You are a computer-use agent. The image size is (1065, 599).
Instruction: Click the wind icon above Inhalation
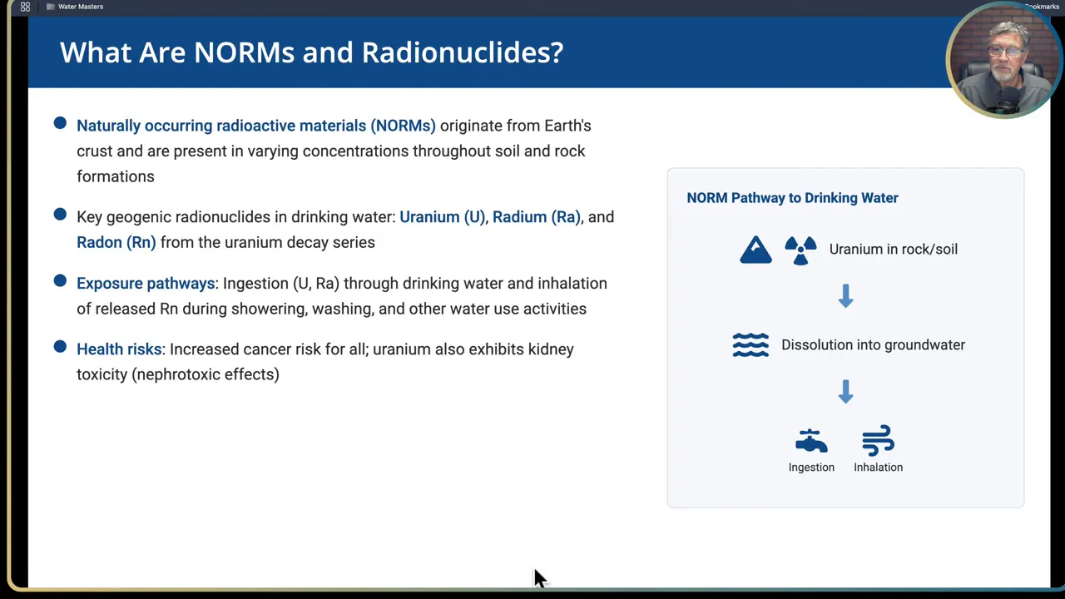coord(878,441)
